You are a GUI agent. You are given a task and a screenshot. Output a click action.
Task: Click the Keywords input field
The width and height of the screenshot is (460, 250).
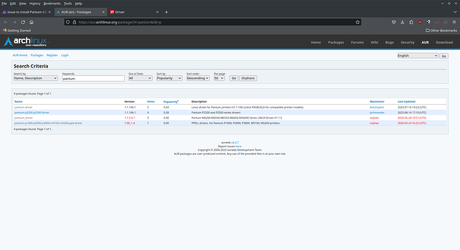point(93,79)
